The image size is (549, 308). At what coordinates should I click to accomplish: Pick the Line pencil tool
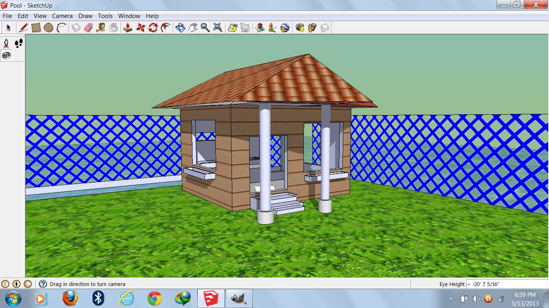(x=24, y=28)
